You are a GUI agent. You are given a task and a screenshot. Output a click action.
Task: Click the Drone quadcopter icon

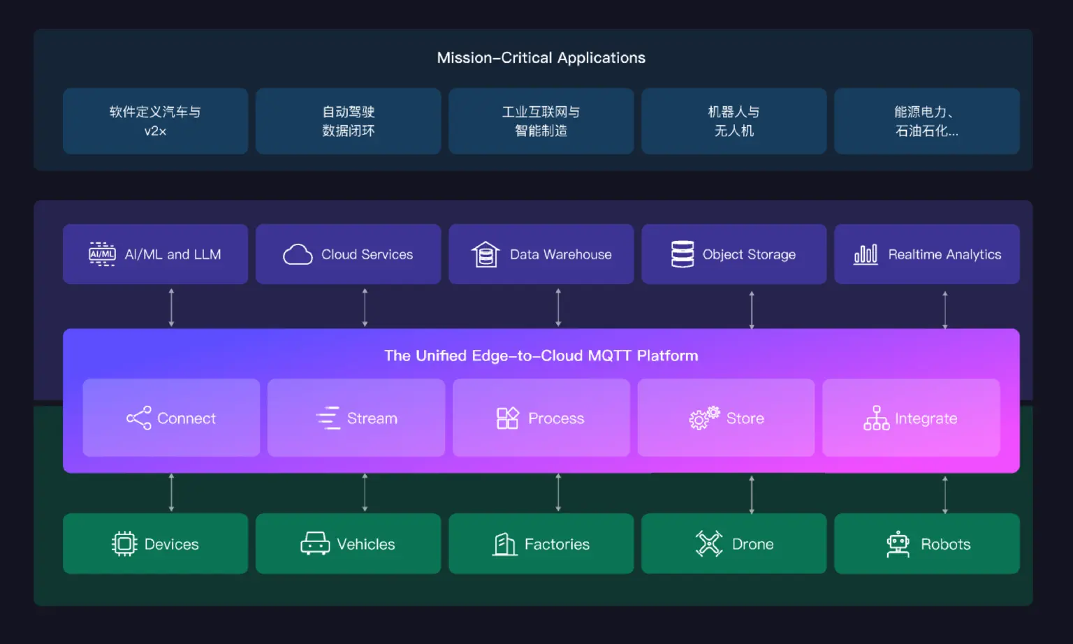click(x=709, y=543)
